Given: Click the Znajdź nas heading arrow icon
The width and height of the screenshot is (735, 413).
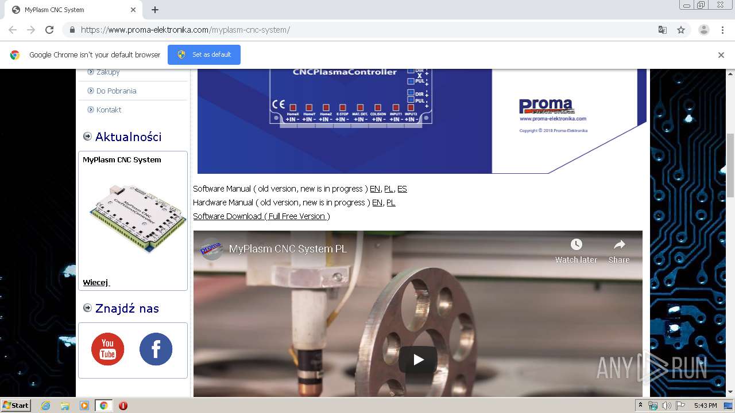Looking at the screenshot, I should [x=87, y=308].
